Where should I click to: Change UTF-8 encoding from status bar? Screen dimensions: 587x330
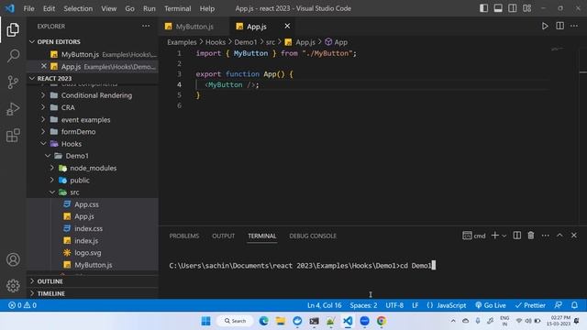click(394, 305)
